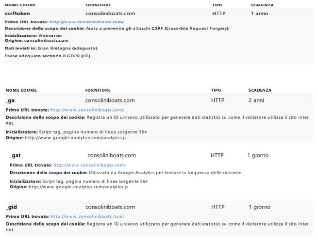318x245 pixels.
Task: Click the second table SCADENZA column header
Action: (260, 90)
